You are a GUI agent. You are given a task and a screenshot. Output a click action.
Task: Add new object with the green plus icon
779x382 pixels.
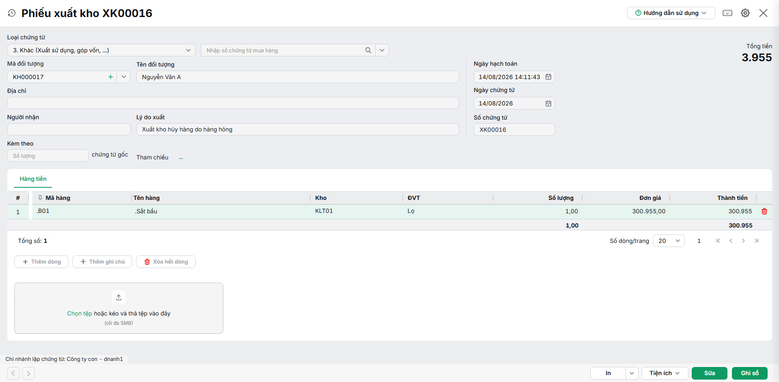(110, 77)
